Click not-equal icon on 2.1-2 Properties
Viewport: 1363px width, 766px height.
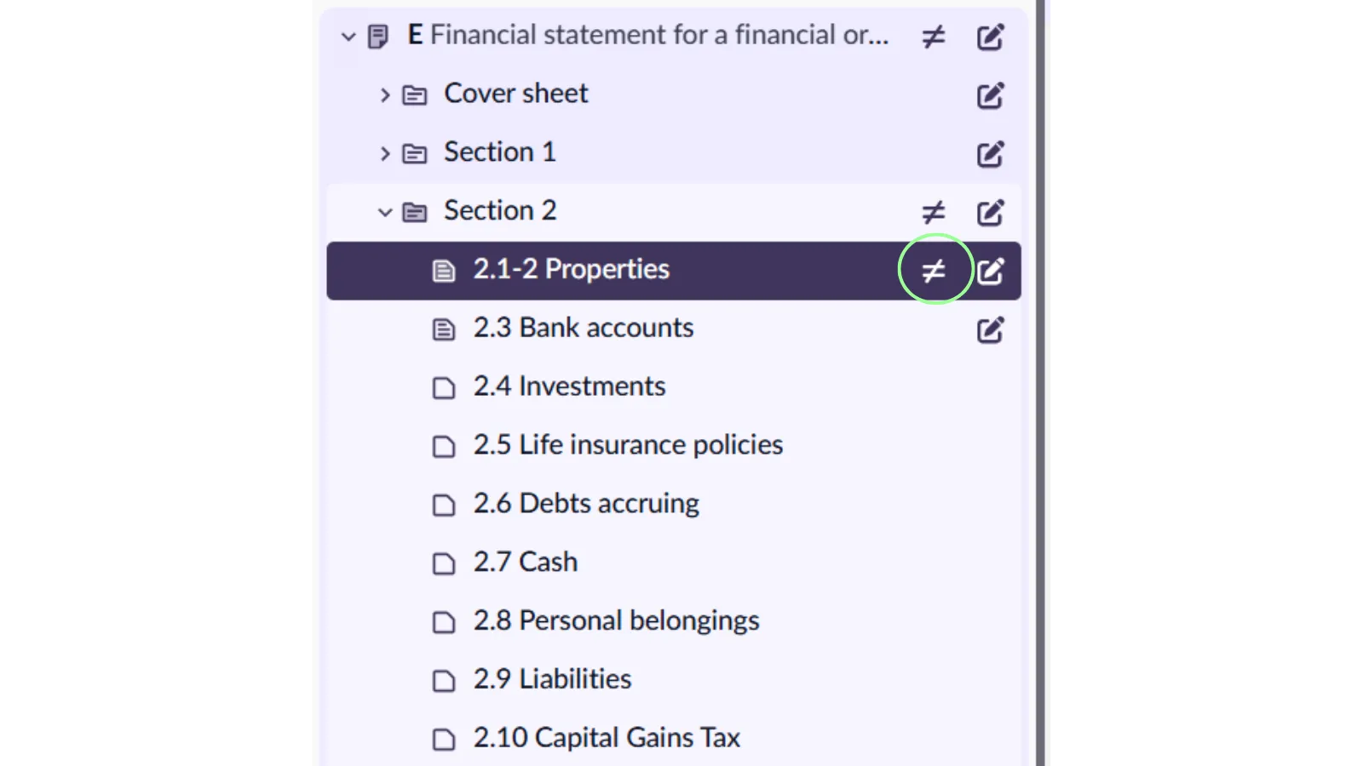(x=934, y=272)
